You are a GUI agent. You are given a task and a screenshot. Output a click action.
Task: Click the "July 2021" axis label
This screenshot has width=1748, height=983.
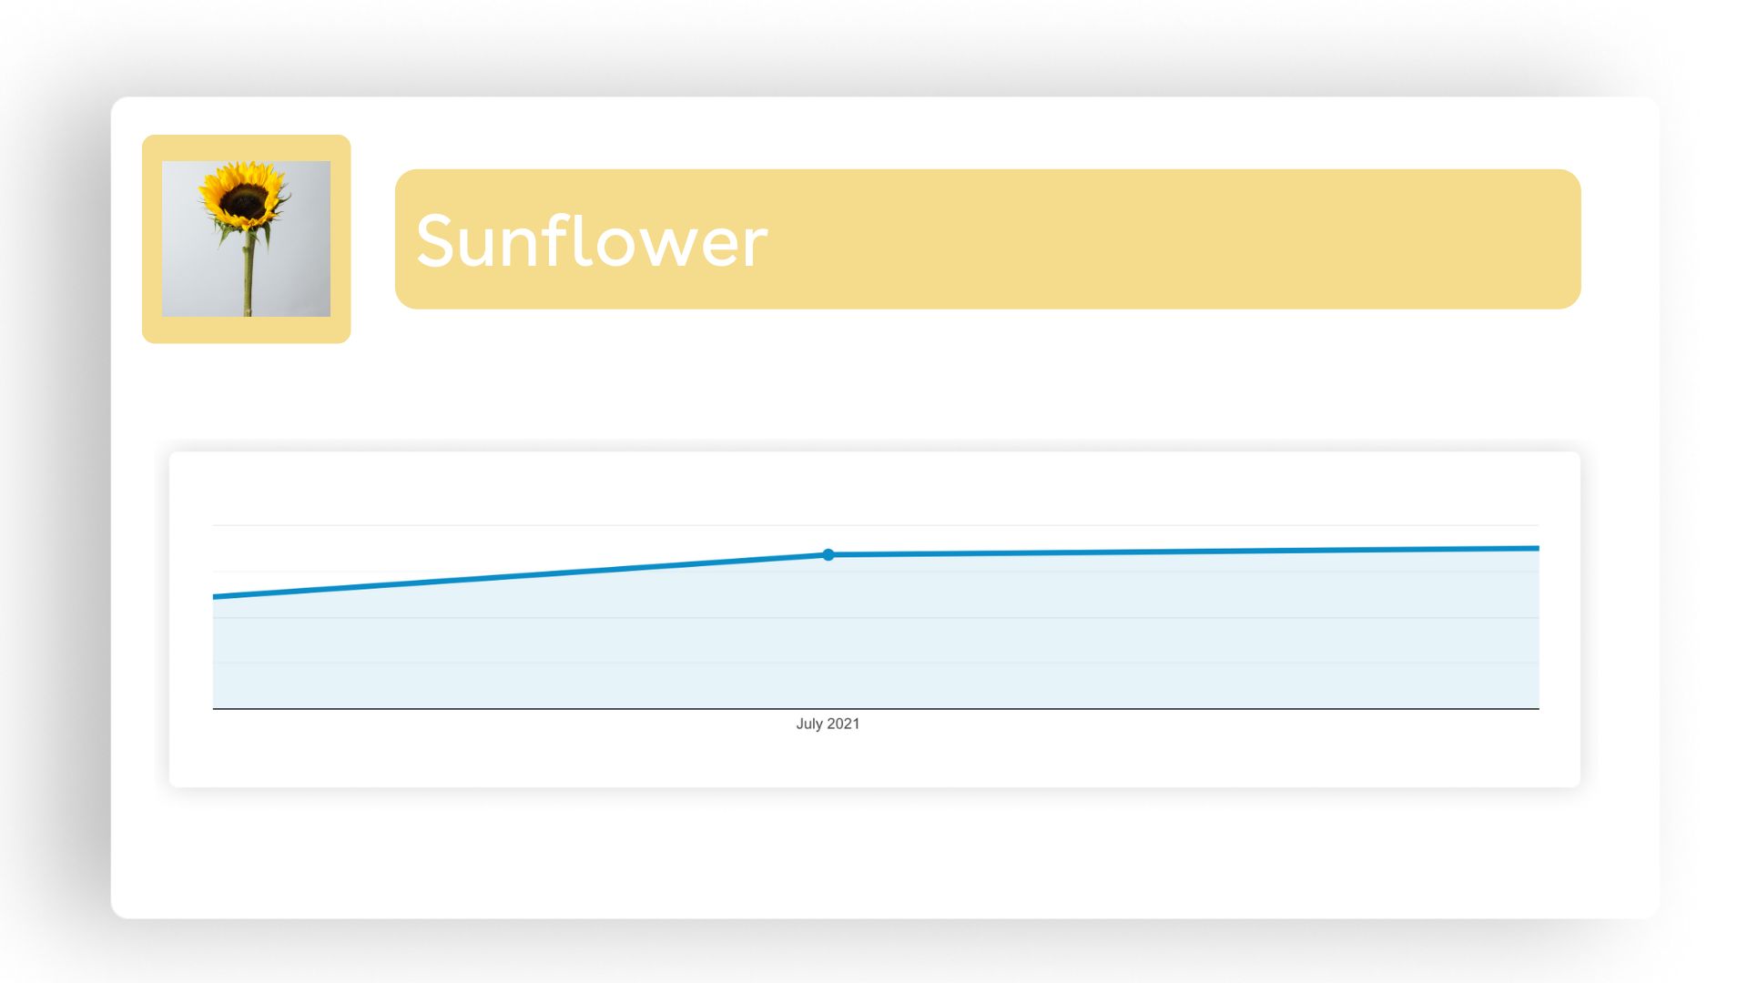pyautogui.click(x=828, y=724)
